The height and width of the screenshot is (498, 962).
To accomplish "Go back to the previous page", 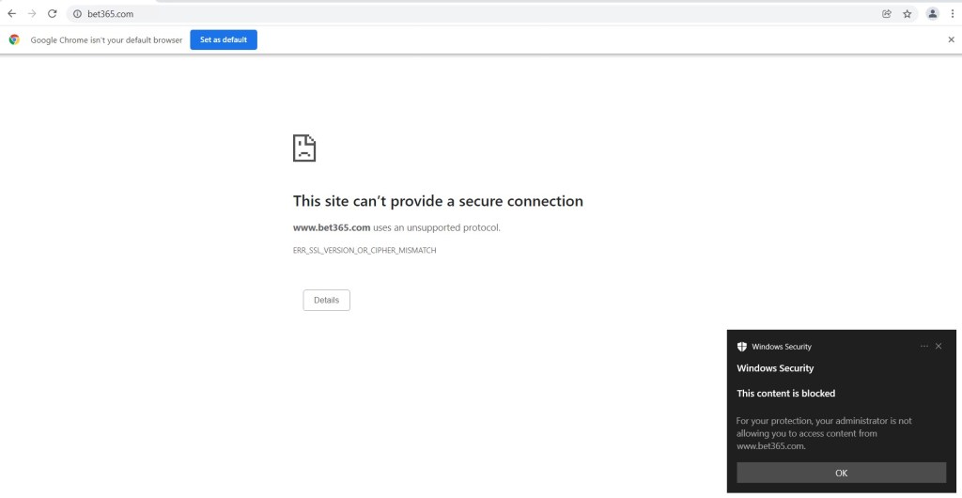I will coord(11,14).
